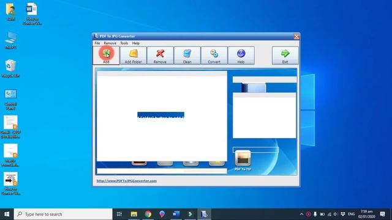The height and width of the screenshot is (220, 392).
Task: Open Google Chrome from the taskbar
Action: 148,214
